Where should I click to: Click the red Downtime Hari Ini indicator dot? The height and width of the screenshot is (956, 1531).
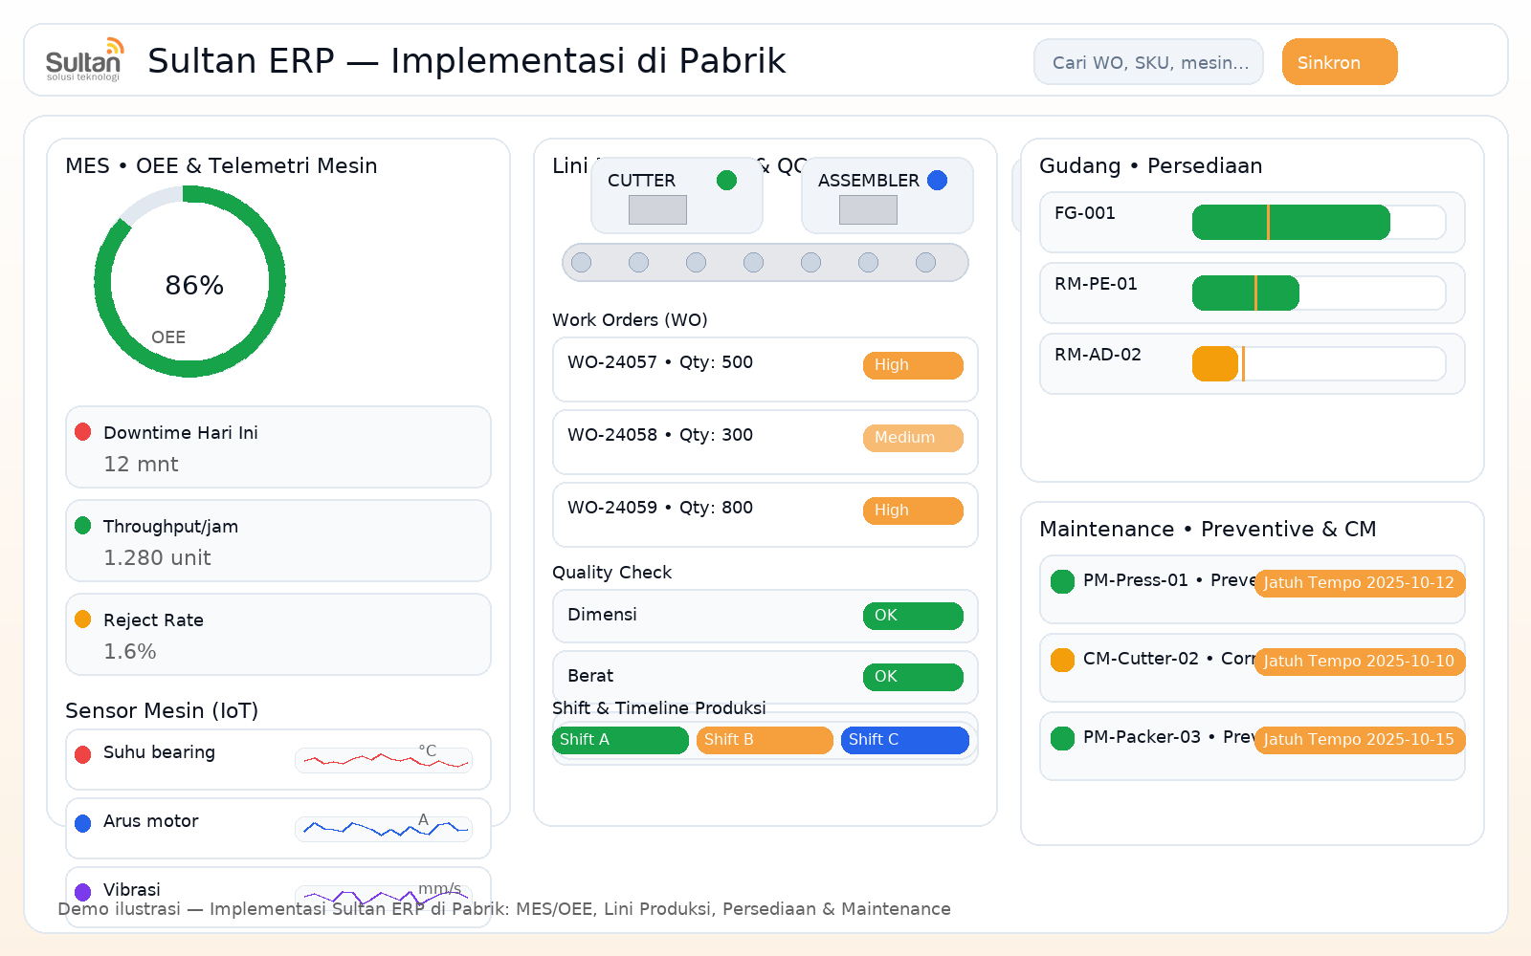click(83, 431)
